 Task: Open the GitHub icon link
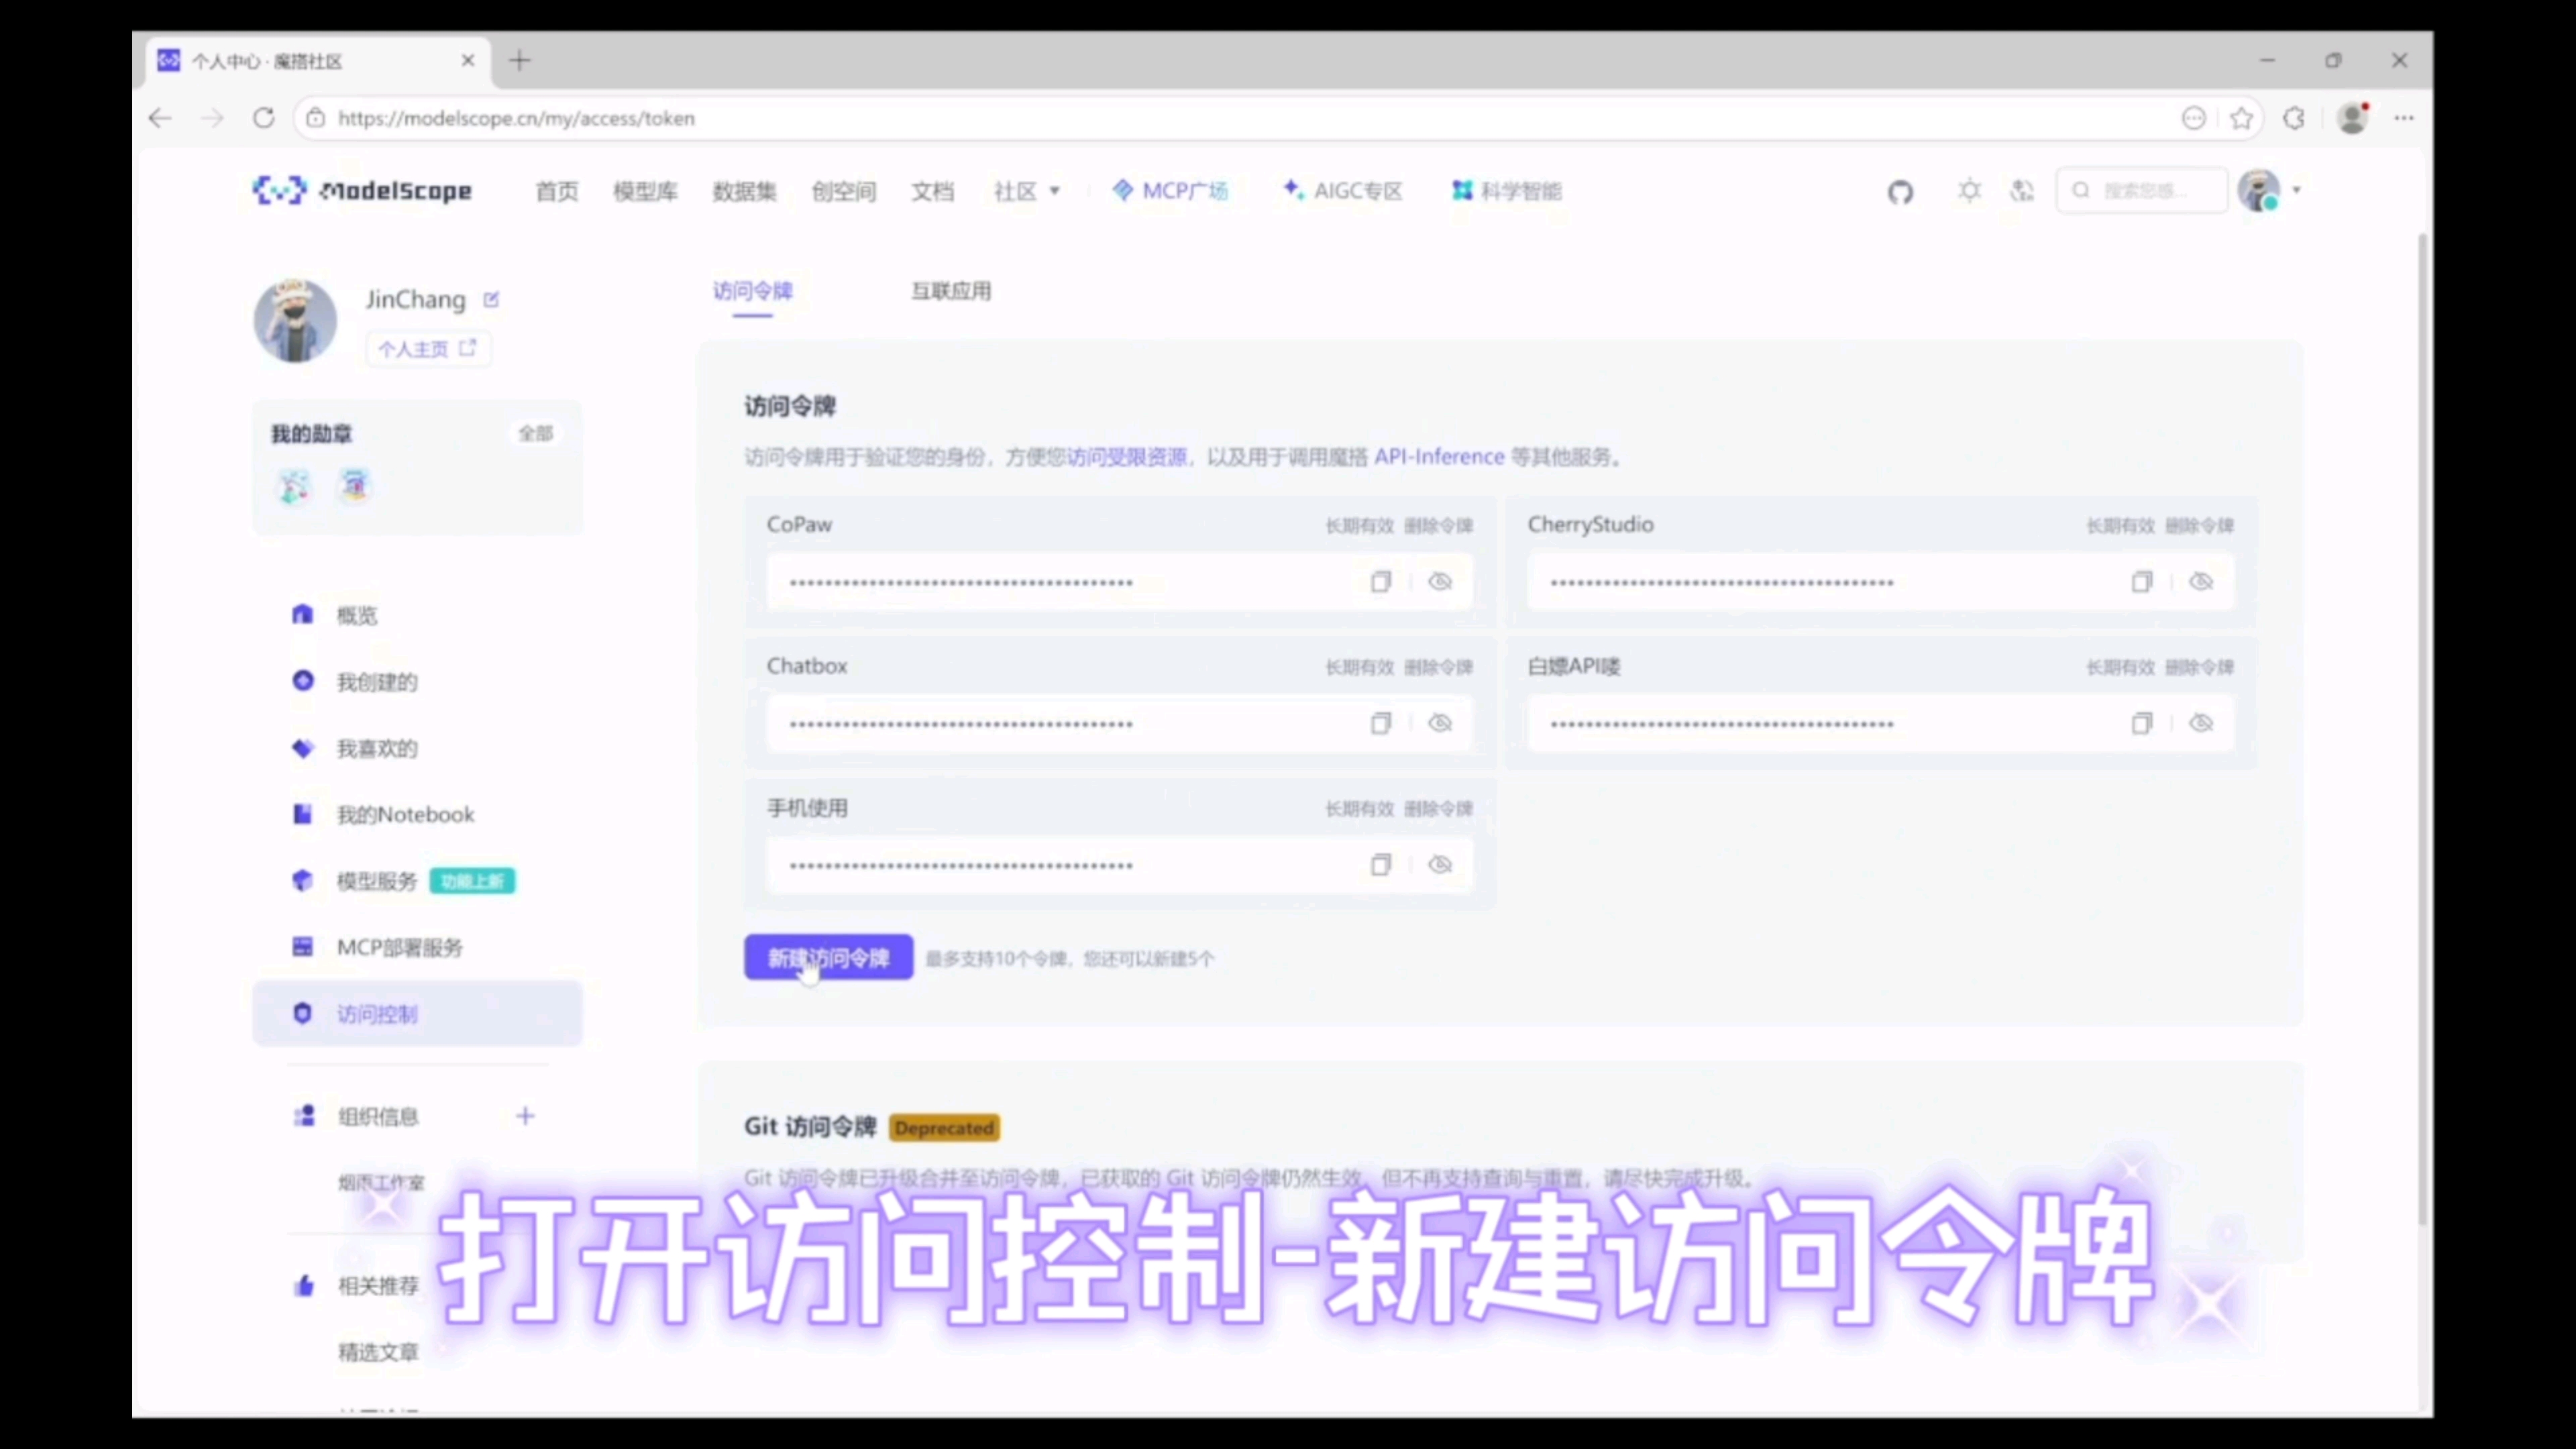coord(1900,191)
